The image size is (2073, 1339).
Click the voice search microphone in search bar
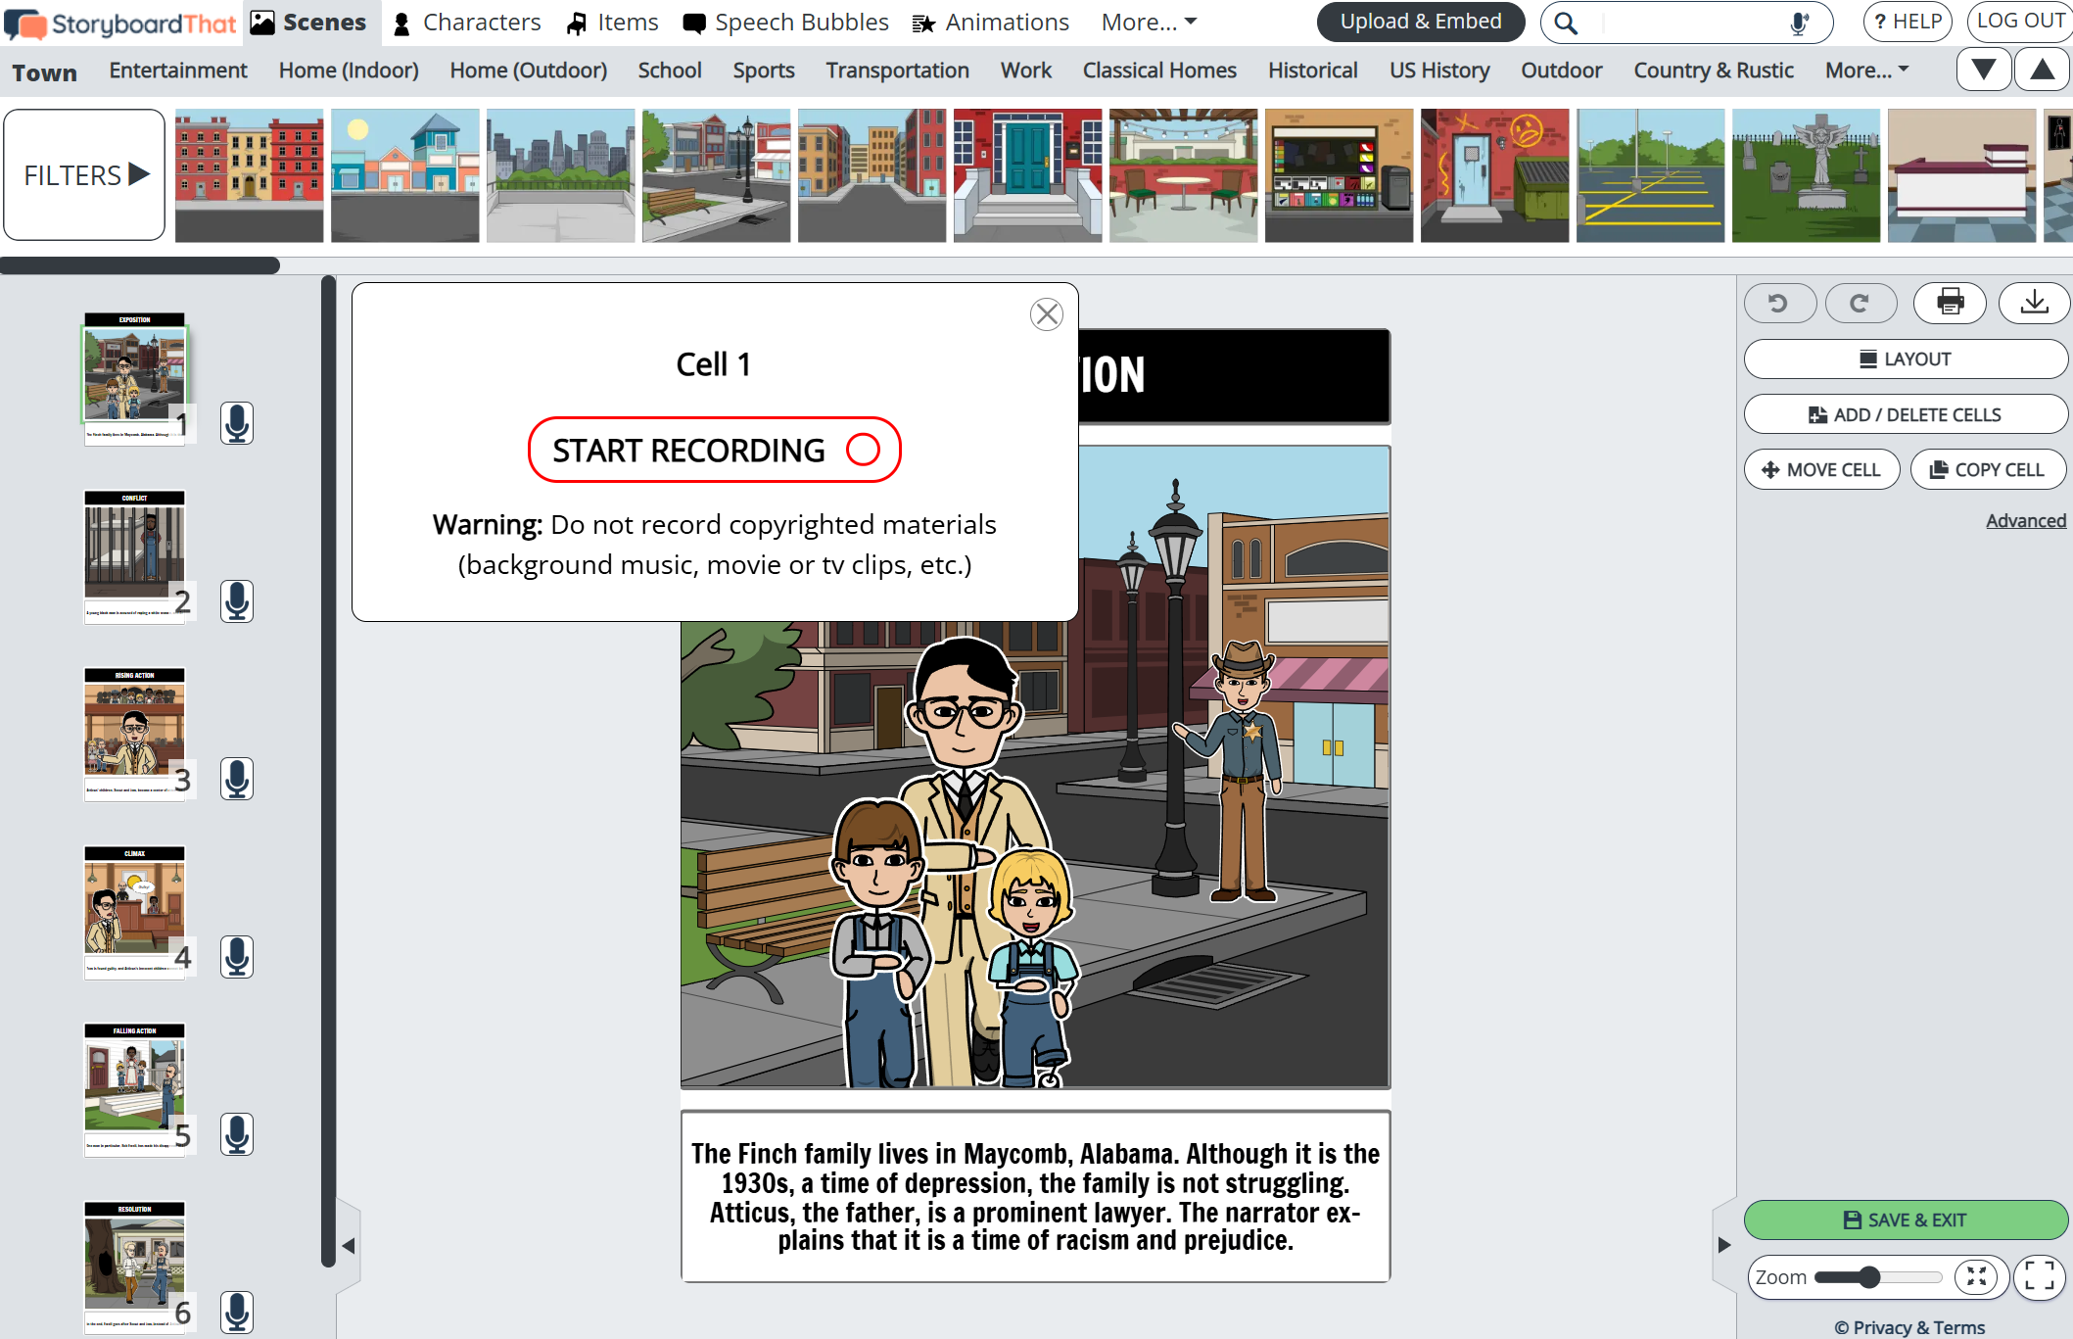coord(1799,23)
